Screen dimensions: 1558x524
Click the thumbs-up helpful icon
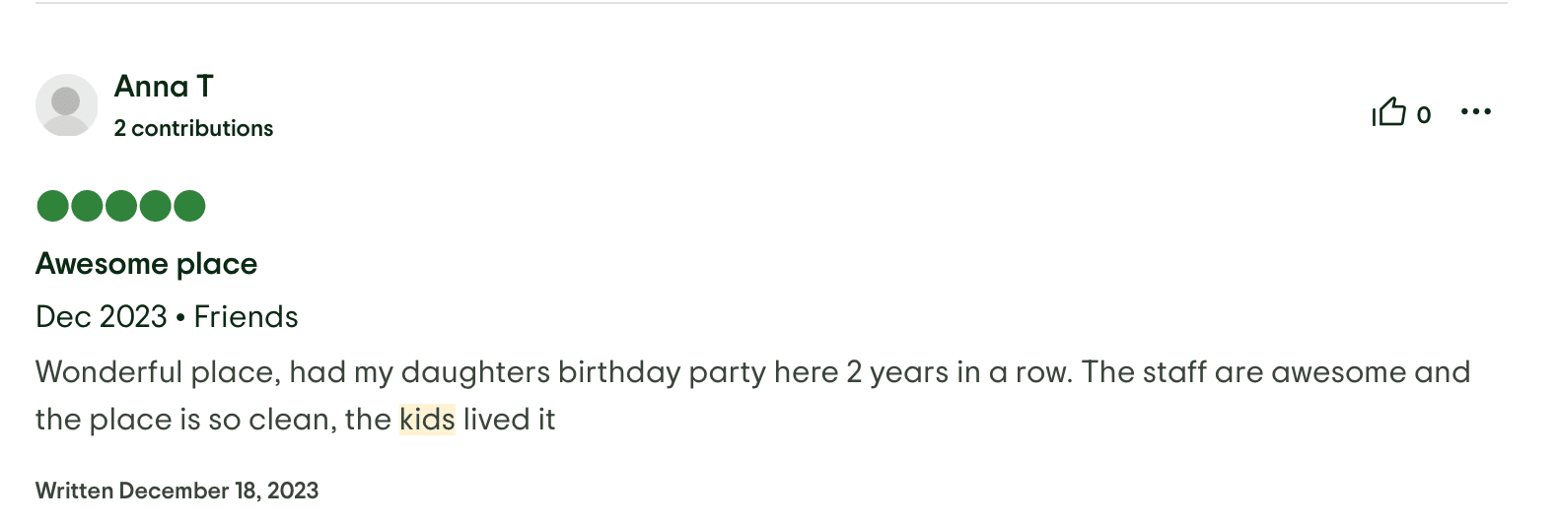pos(1388,112)
